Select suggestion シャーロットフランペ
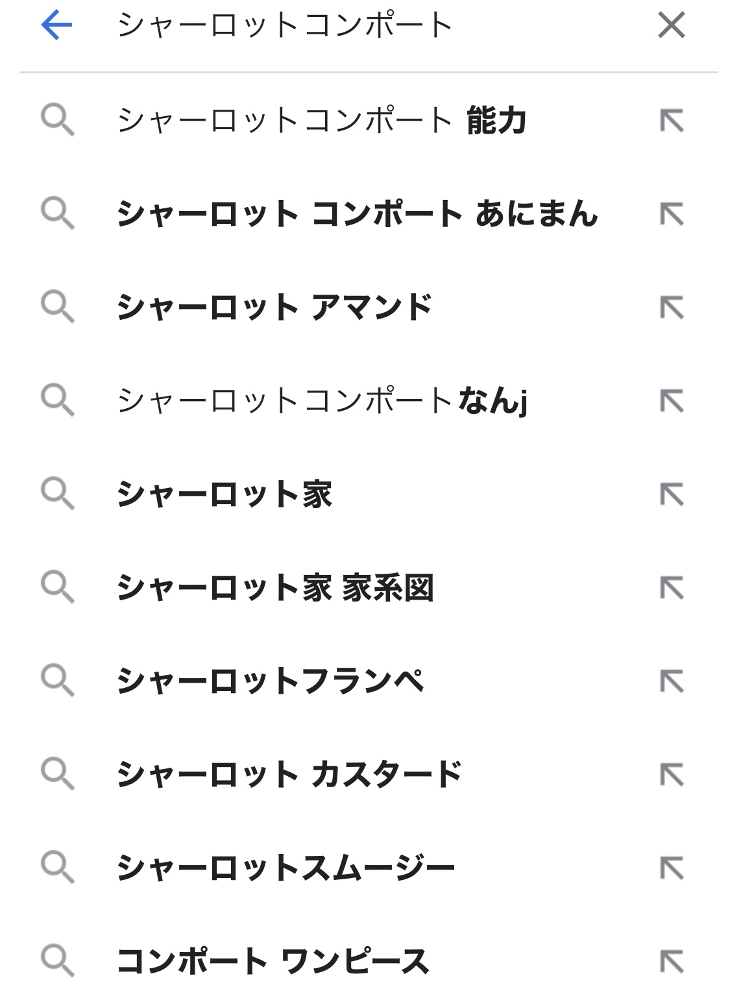This screenshot has height=1000, width=730. (270, 681)
